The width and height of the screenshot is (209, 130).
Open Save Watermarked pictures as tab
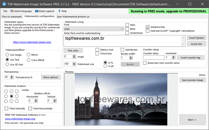[73, 16]
